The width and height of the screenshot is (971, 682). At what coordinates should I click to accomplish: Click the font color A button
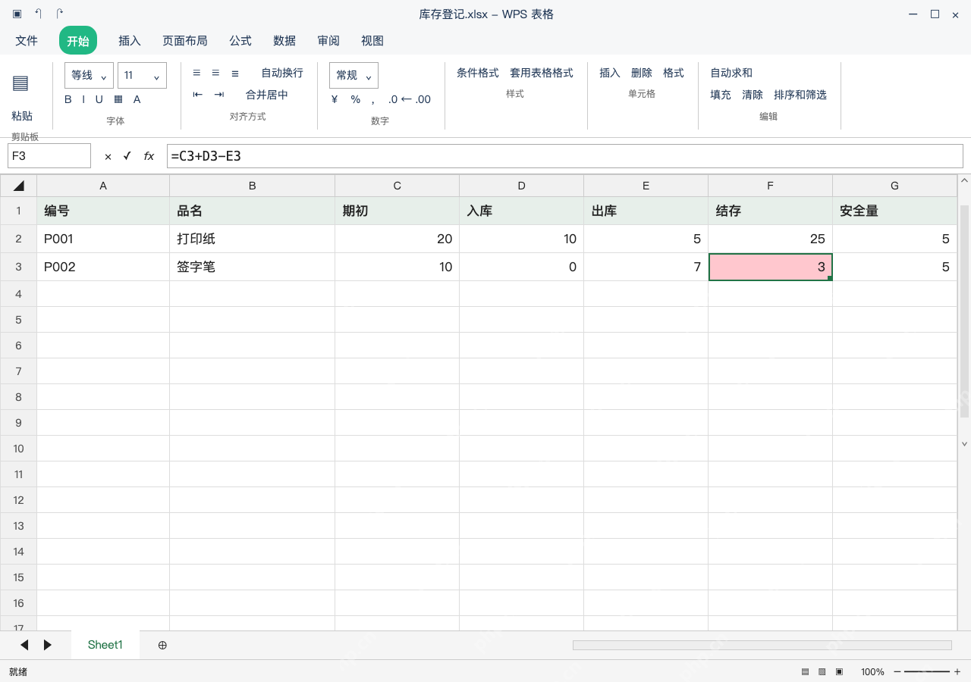click(x=137, y=99)
